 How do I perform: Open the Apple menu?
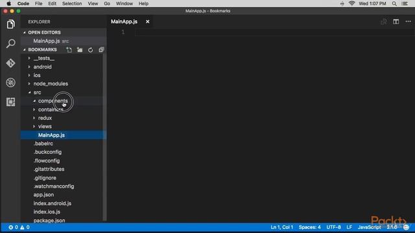coord(8,3)
